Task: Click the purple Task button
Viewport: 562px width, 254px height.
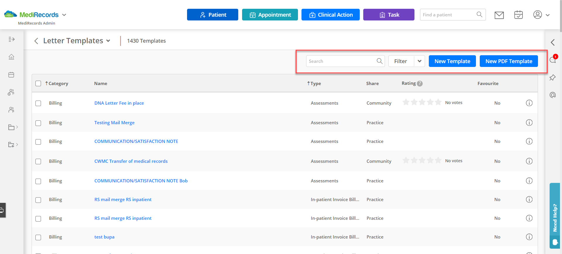Action: 389,15
